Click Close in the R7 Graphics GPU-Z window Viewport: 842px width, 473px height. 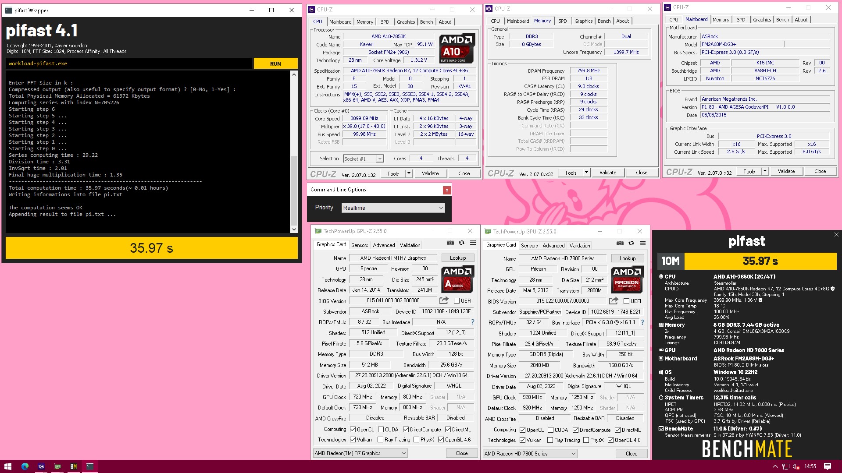[x=462, y=453]
